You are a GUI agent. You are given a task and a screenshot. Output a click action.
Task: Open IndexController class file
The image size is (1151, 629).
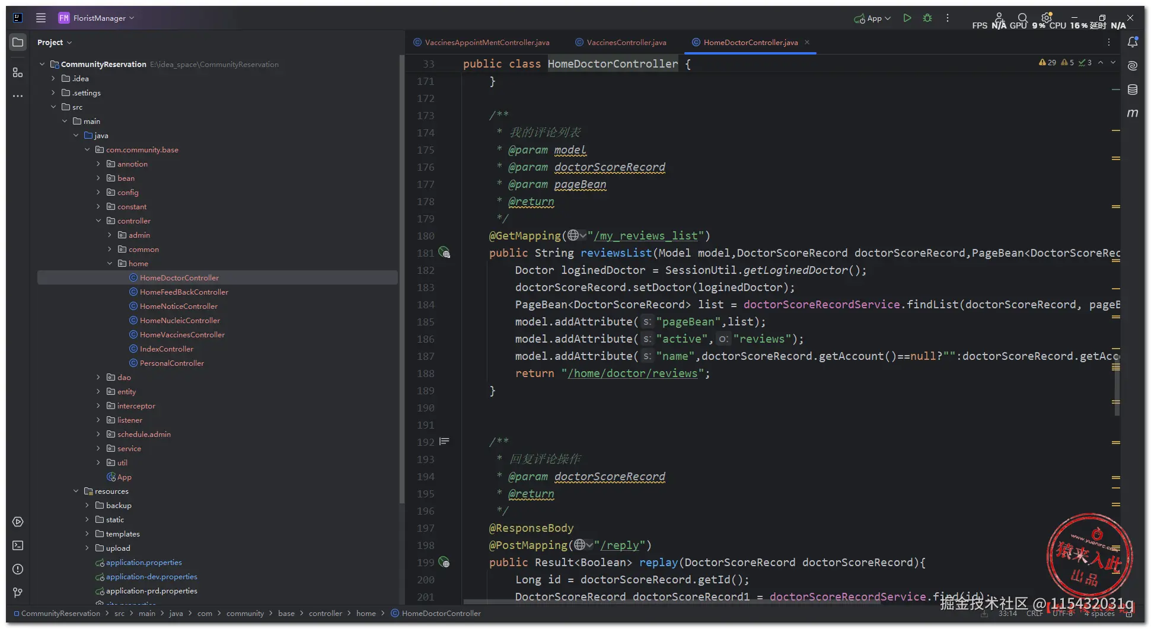[x=166, y=349]
